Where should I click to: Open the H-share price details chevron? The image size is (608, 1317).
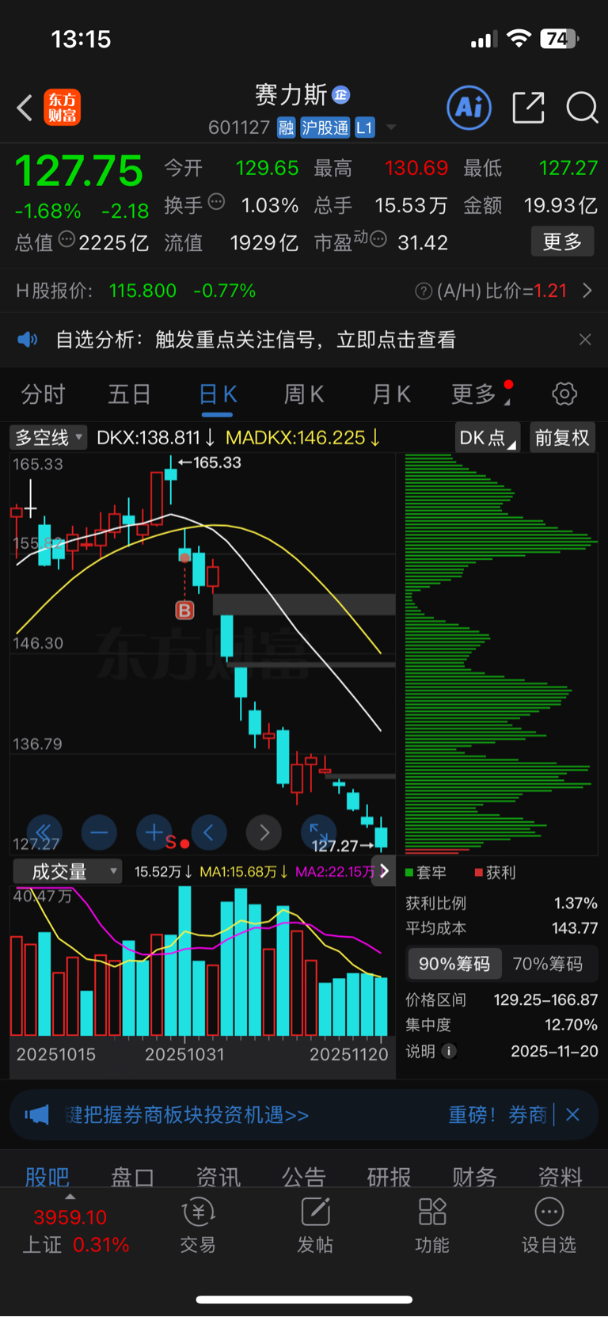click(x=587, y=291)
